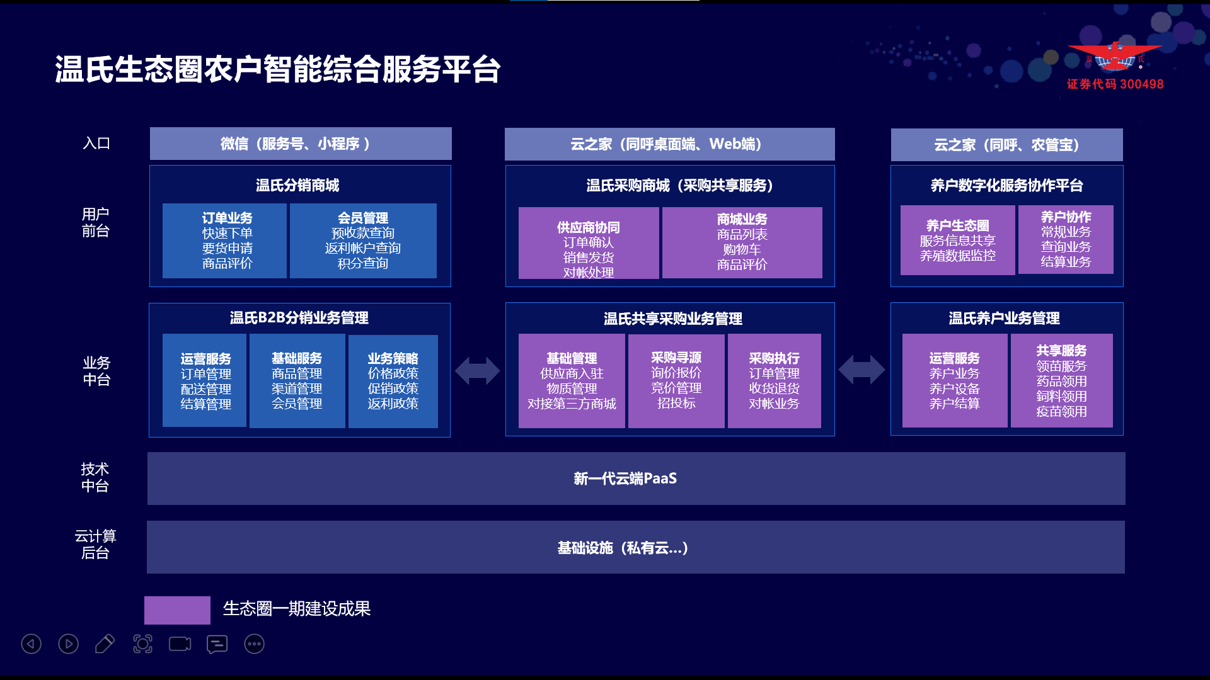This screenshot has height=680, width=1210.
Task: Open the zoom focus tool
Action: (142, 643)
